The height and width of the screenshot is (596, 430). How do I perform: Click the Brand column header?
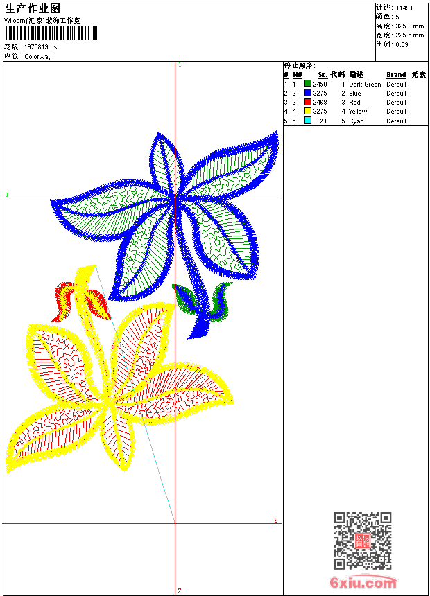(x=396, y=75)
